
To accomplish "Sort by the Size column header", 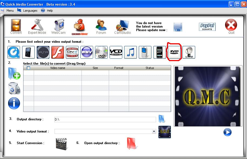I will point(95,68).
